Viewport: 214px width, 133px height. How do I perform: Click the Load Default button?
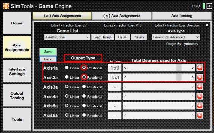(103, 37)
